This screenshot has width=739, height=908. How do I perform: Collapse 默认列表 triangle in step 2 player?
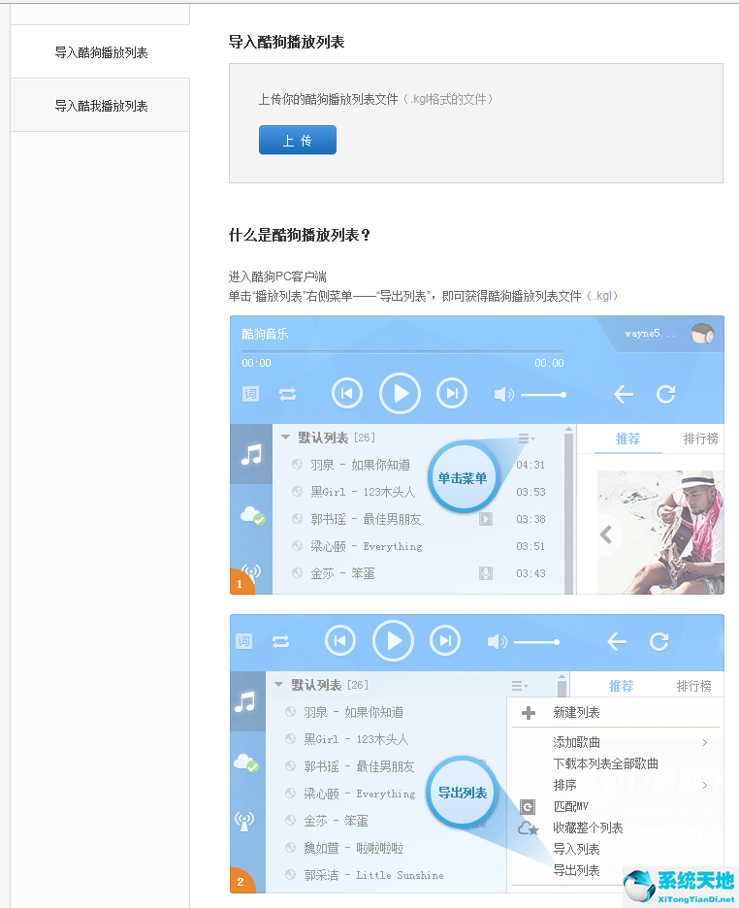[x=278, y=685]
